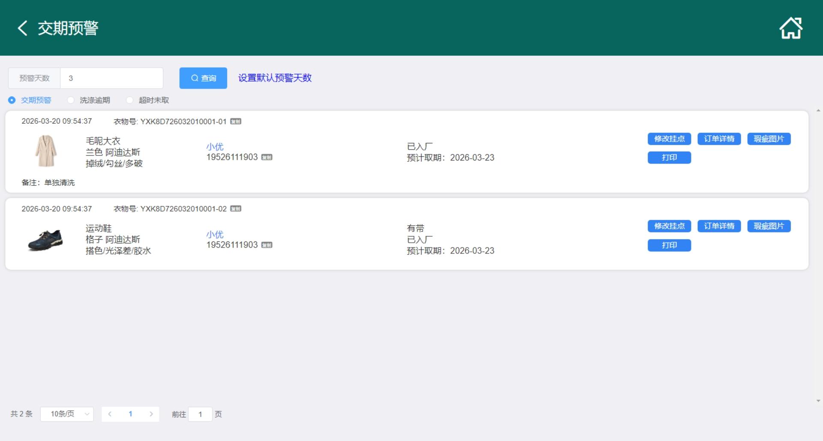Go to home via house icon
Viewport: 823px width, 441px height.
(790, 28)
